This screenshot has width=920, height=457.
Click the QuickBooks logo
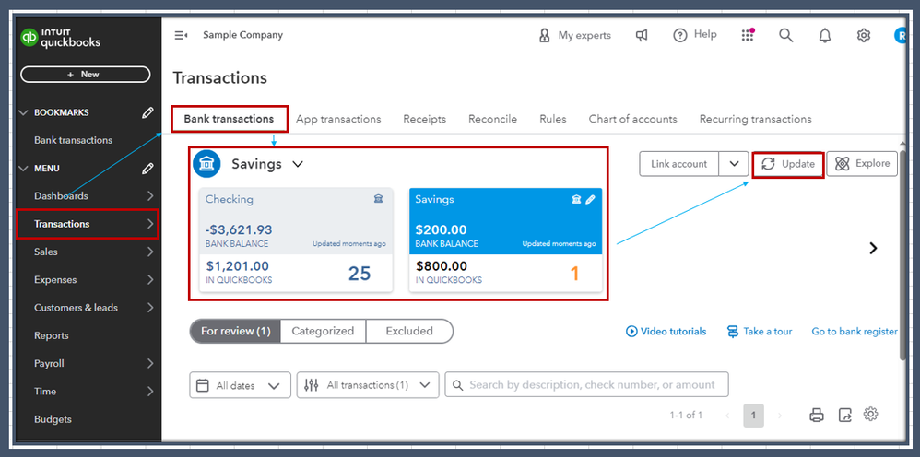[61, 38]
